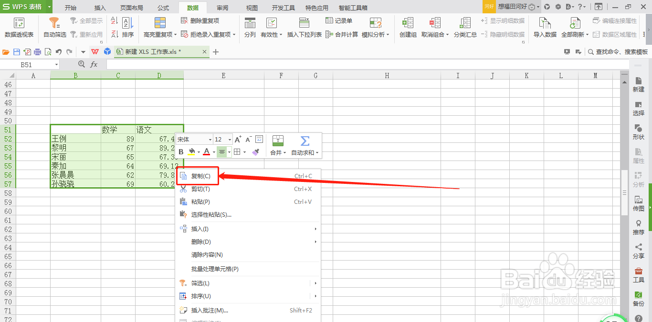652x322 pixels.
Task: Click cell containing 王例
Action: (75, 139)
